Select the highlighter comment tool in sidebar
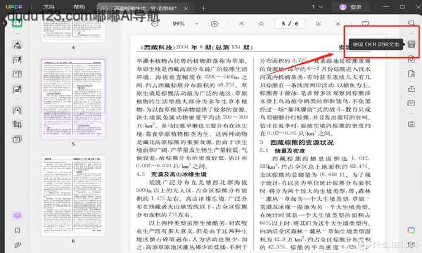The width and height of the screenshot is (422, 253). [x=17, y=45]
